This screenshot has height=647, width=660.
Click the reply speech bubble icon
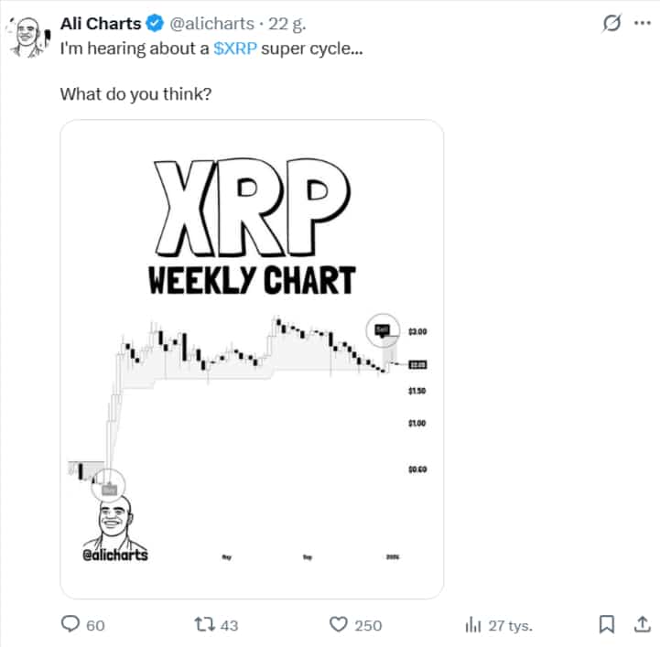(70, 624)
